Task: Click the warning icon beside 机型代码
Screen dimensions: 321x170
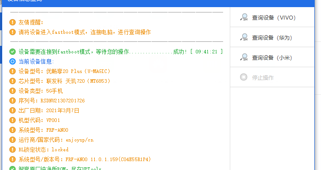Action: coord(13,120)
